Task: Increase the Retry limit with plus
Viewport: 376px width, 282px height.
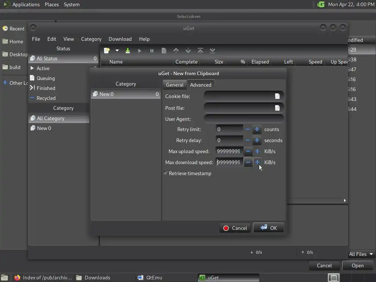Action: [257, 130]
